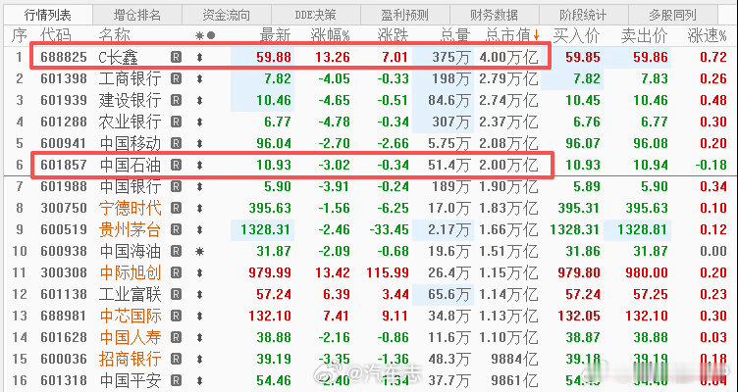738x392 pixels.
Task: Click the up-down arrow marker in 贵州茅台 row
Action: (x=199, y=229)
